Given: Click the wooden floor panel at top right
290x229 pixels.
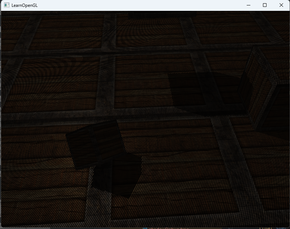Looking at the screenshot, I should [x=231, y=29].
